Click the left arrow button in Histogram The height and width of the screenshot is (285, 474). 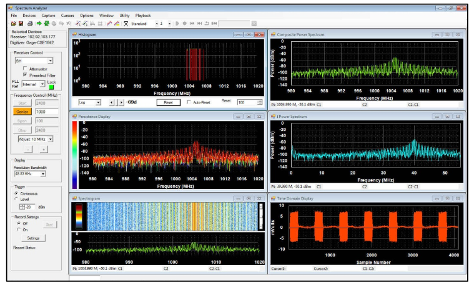(x=112, y=102)
